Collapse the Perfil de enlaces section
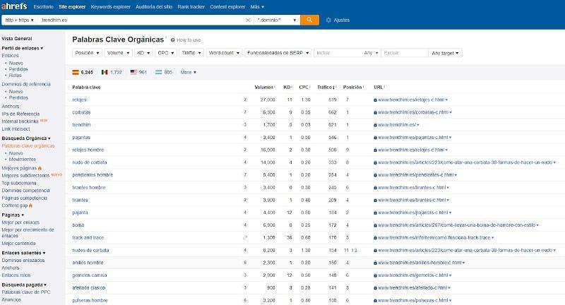 pos(23,48)
